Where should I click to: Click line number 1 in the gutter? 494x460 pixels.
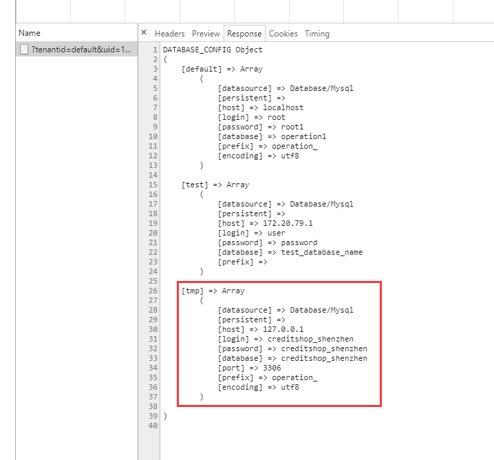point(155,50)
